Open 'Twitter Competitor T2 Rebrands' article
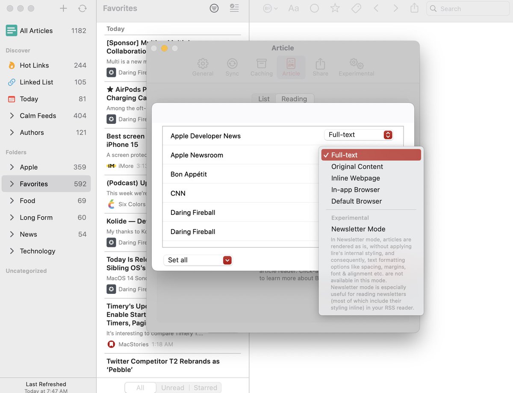 click(x=173, y=366)
